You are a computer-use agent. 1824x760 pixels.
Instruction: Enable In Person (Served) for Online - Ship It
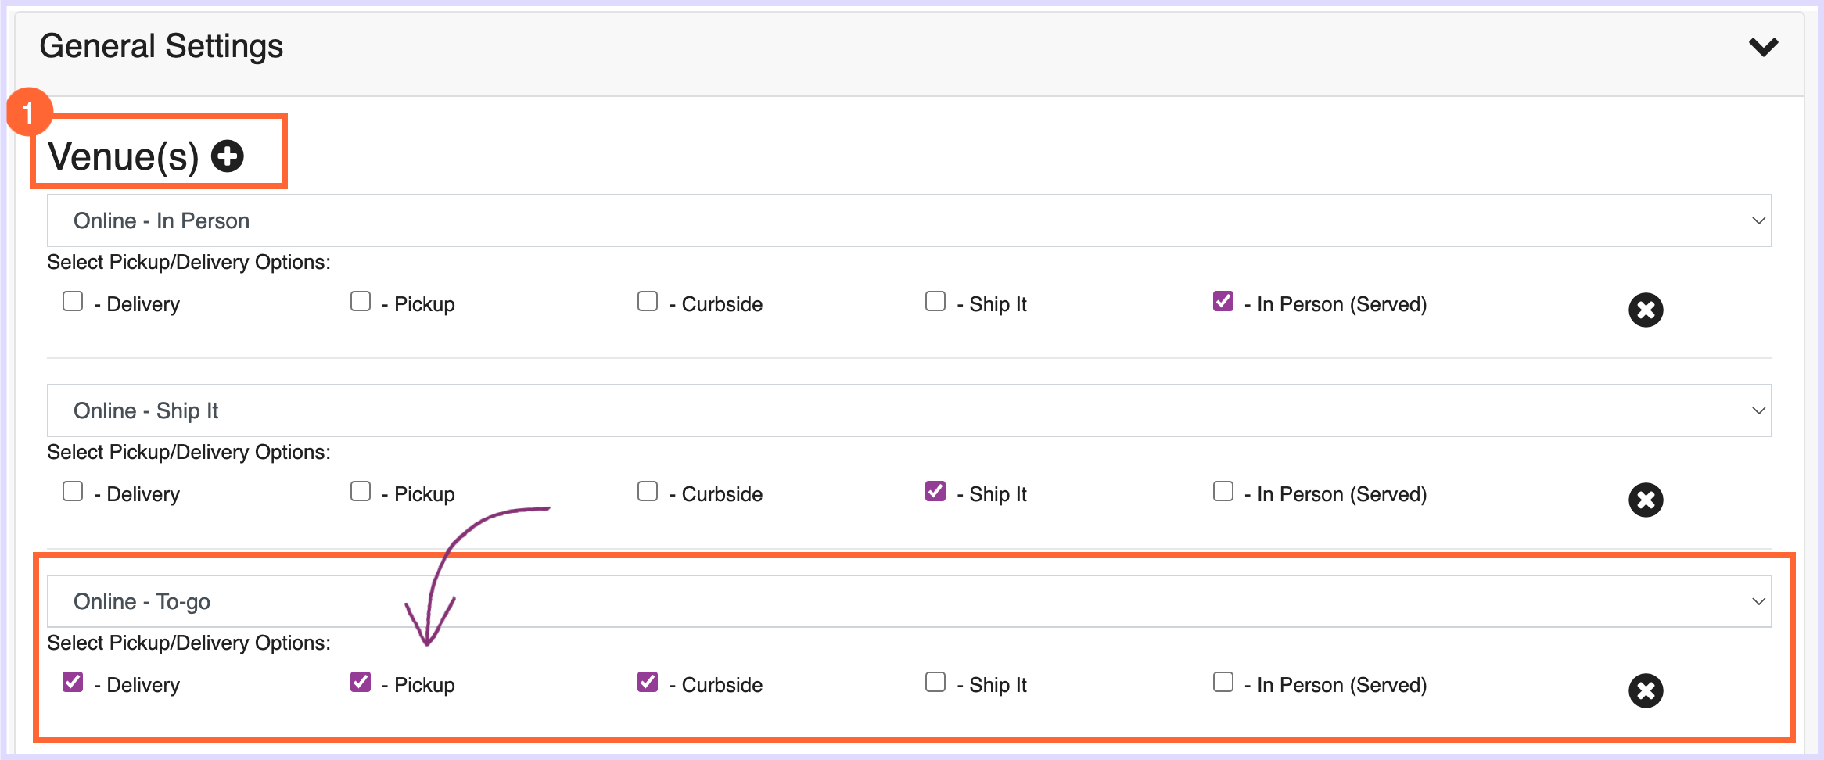point(1223,491)
